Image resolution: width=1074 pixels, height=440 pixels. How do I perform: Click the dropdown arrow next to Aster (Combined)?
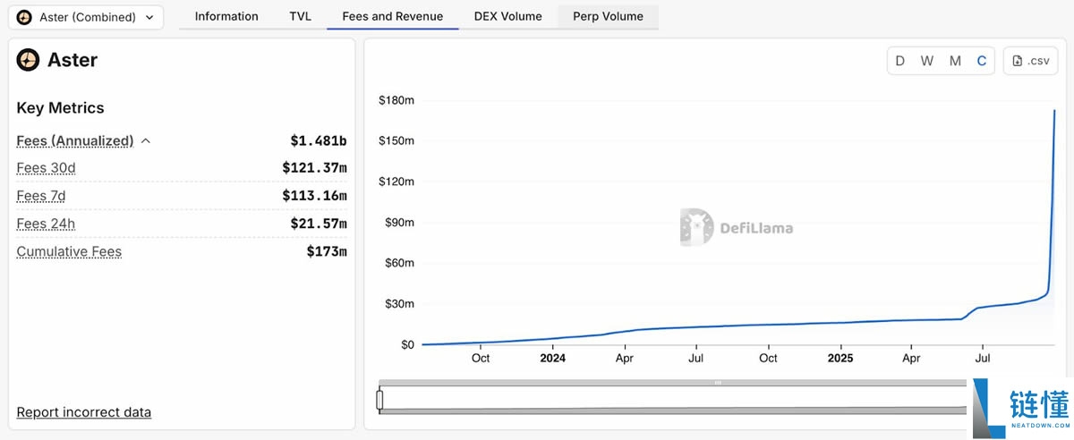coord(148,17)
